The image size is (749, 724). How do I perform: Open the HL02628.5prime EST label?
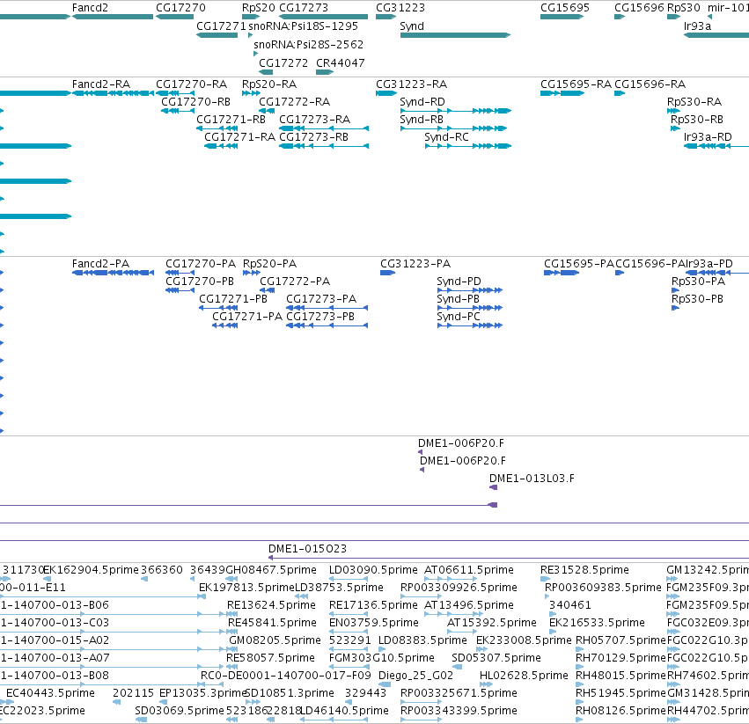point(524,676)
